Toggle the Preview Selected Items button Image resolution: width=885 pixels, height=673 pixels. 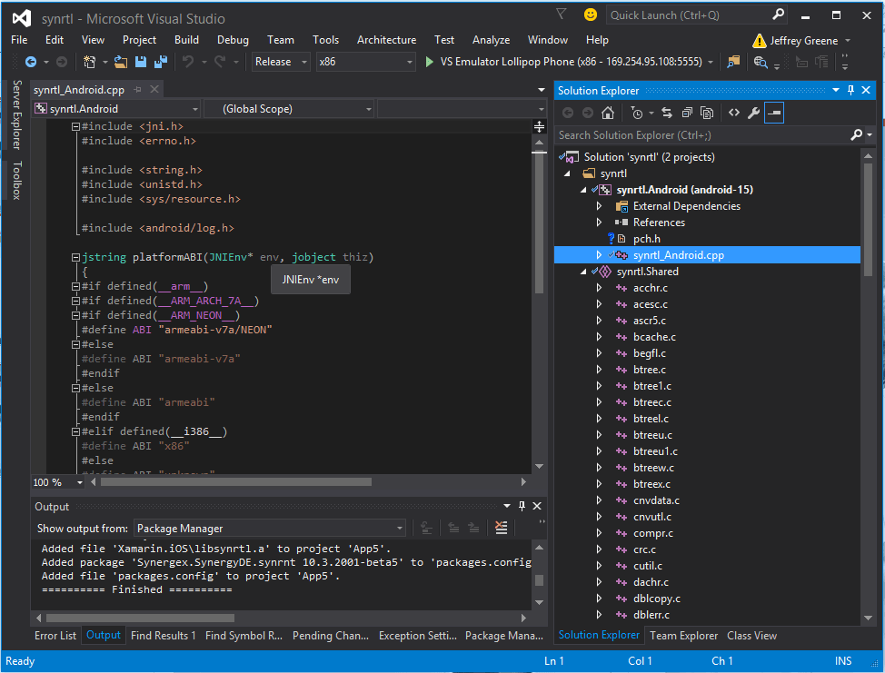click(774, 113)
